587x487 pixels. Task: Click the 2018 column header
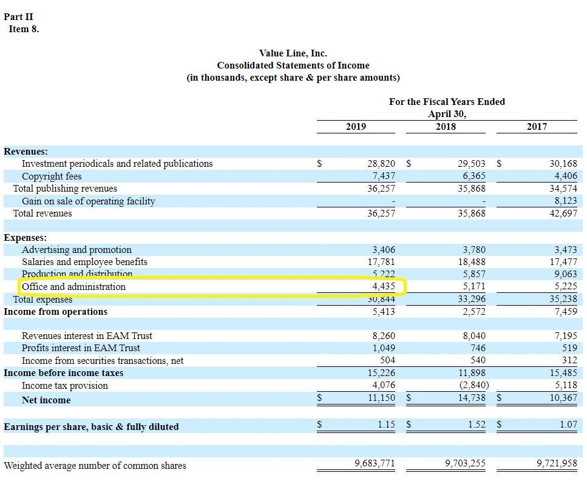446,127
